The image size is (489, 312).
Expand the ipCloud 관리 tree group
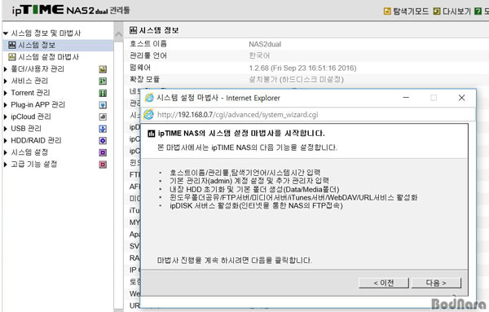click(x=6, y=116)
